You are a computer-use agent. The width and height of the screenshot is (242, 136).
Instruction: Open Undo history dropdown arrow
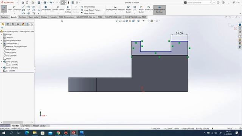(x=53, y=3)
